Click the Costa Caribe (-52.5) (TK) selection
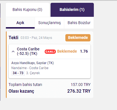 (28, 51)
